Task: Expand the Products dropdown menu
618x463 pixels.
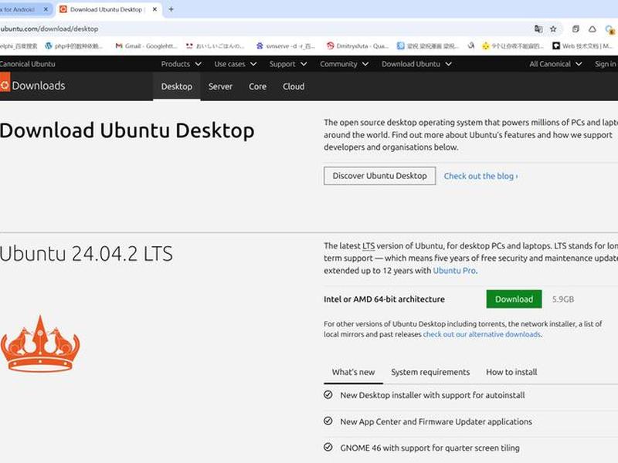Action: pos(182,64)
